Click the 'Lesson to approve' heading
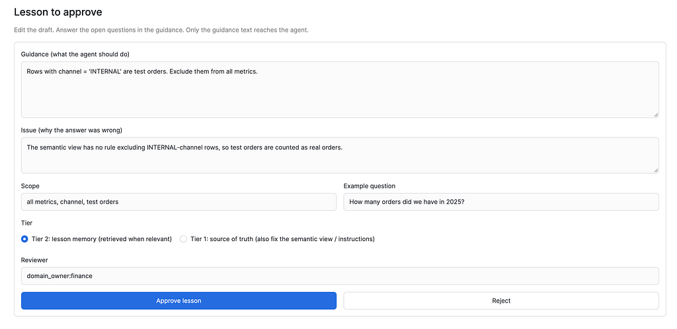Image resolution: width=677 pixels, height=329 pixels. point(58,12)
